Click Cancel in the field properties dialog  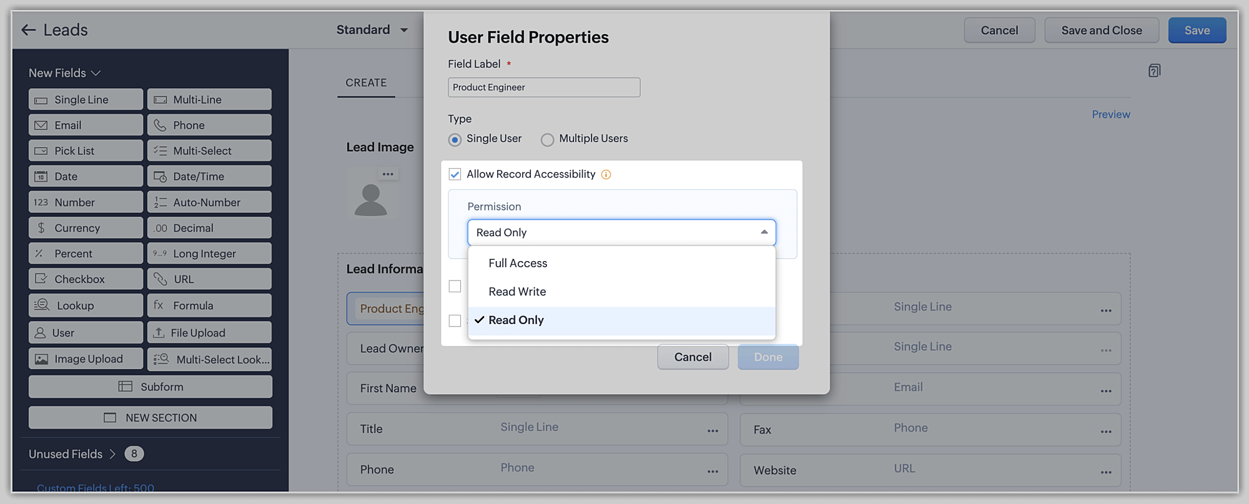[693, 357]
